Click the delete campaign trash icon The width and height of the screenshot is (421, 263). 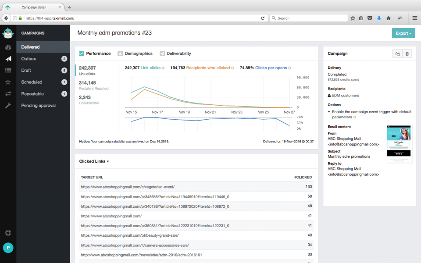[x=407, y=53]
